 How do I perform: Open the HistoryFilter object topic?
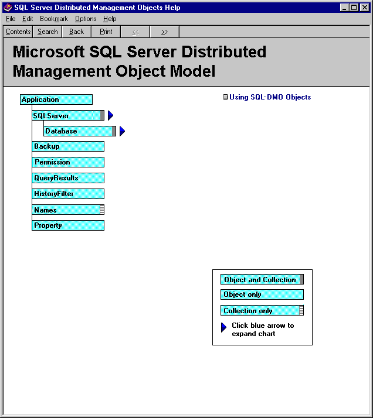[68, 194]
